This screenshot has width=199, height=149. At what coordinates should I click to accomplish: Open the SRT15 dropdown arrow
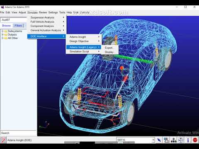(153, 140)
